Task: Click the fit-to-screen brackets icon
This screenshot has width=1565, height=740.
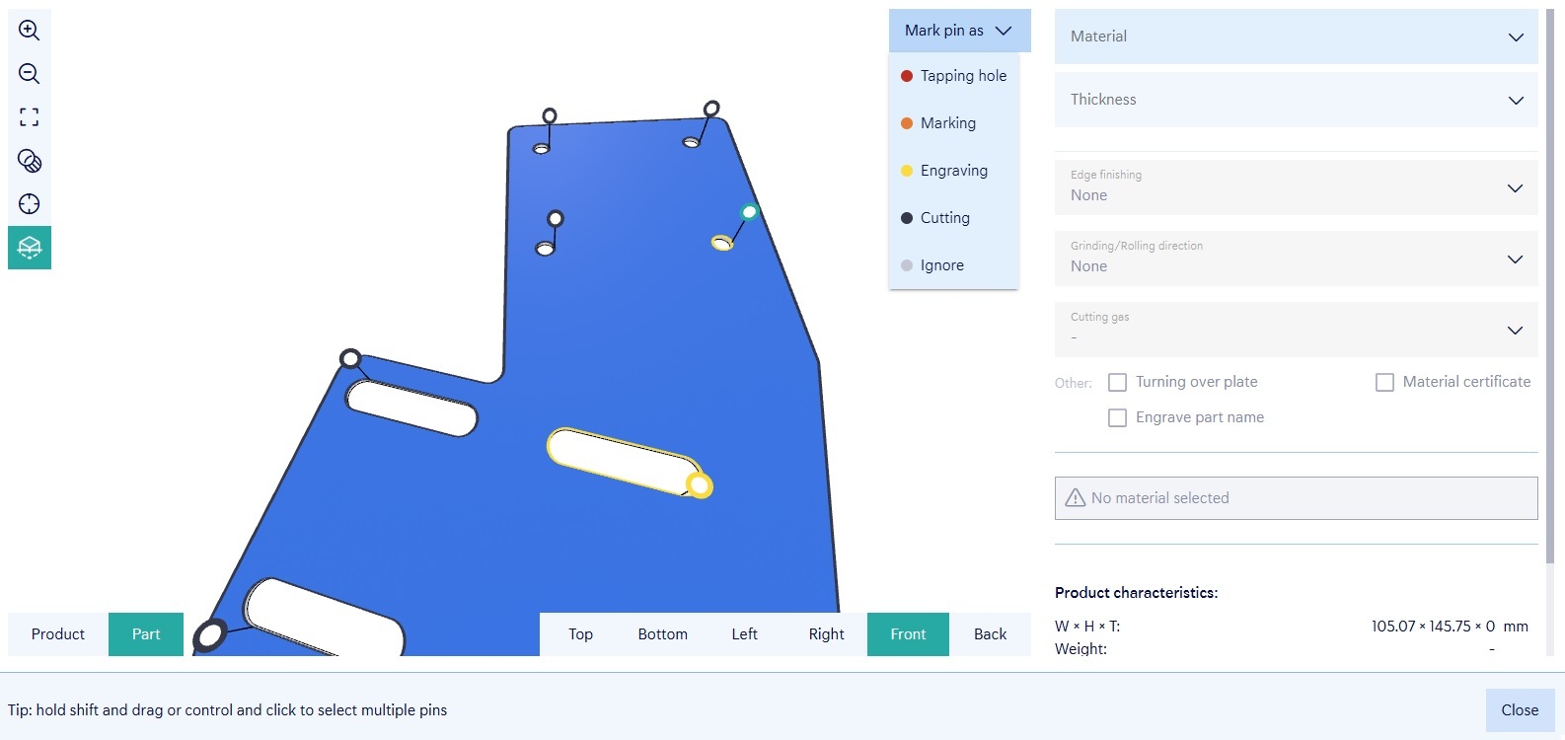Action: pos(30,117)
